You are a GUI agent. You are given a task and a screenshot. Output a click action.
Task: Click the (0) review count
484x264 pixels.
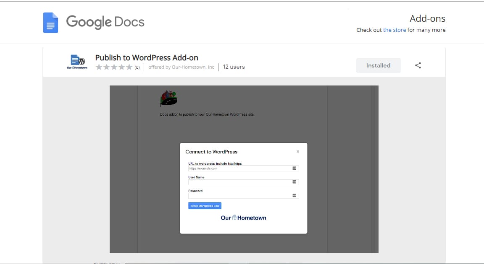137,67
